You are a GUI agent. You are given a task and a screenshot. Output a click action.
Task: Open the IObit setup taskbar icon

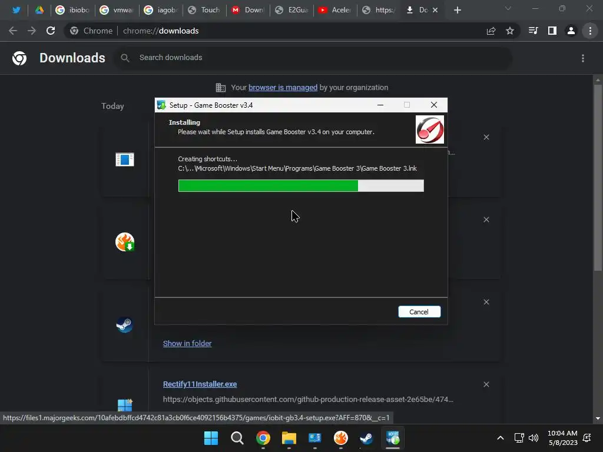(x=393, y=438)
